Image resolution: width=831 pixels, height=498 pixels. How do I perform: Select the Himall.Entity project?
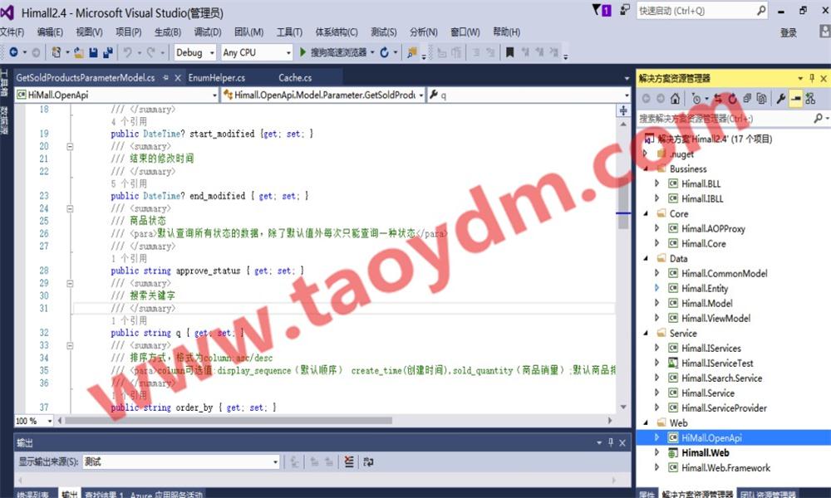tap(705, 289)
